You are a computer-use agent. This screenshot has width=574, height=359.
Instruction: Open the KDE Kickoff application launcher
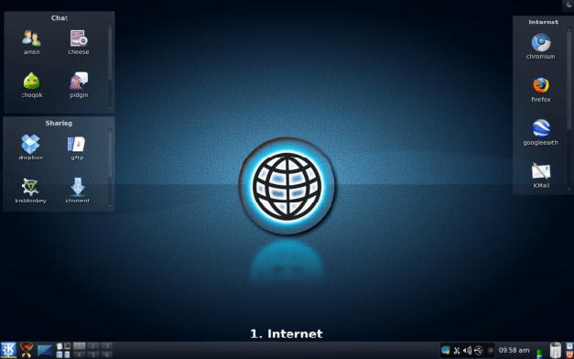click(8, 350)
